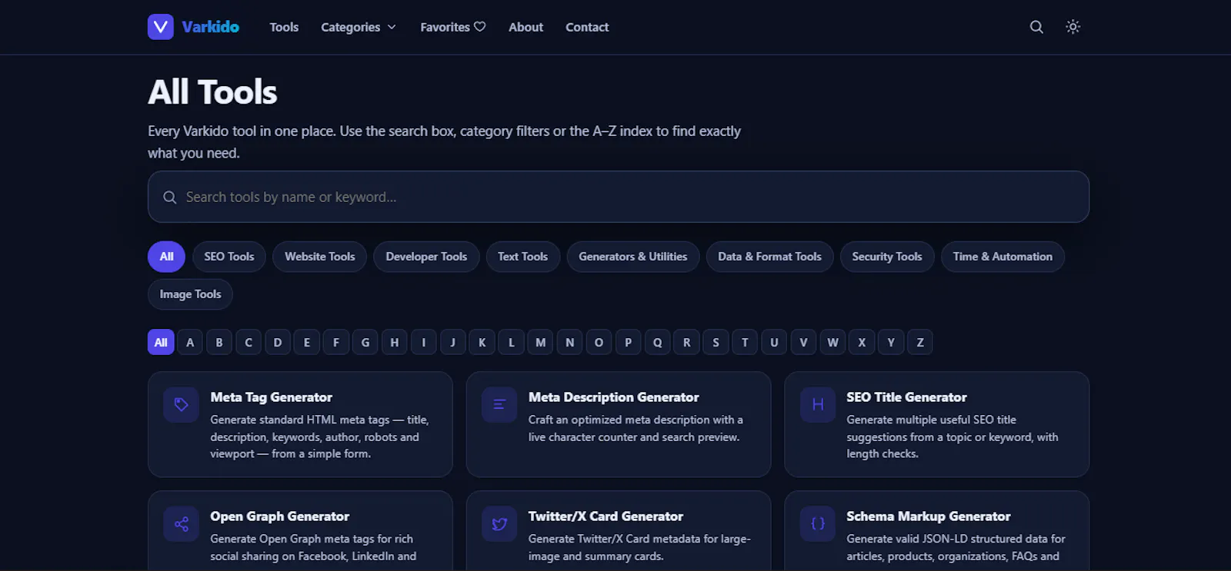This screenshot has width=1231, height=571.
Task: Filter tools by letter G
Action: [365, 342]
